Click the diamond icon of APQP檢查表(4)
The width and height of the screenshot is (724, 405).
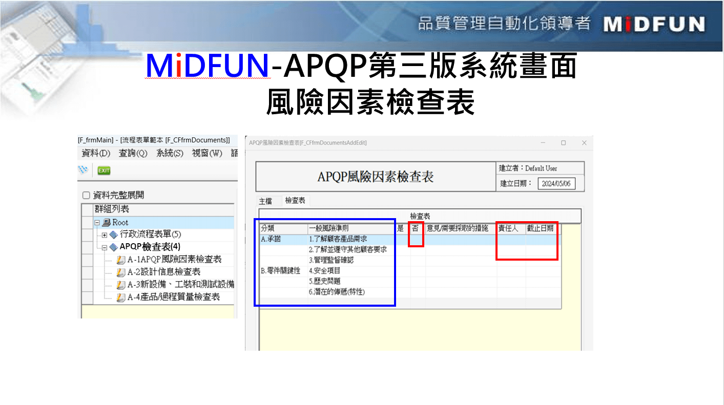(113, 247)
